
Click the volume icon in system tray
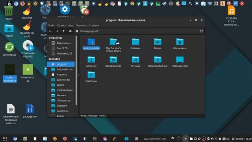click(212, 138)
